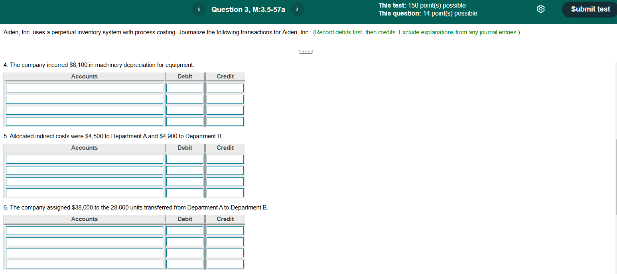Click third credit field in transaction 4
The width and height of the screenshot is (617, 274).
coord(225,110)
